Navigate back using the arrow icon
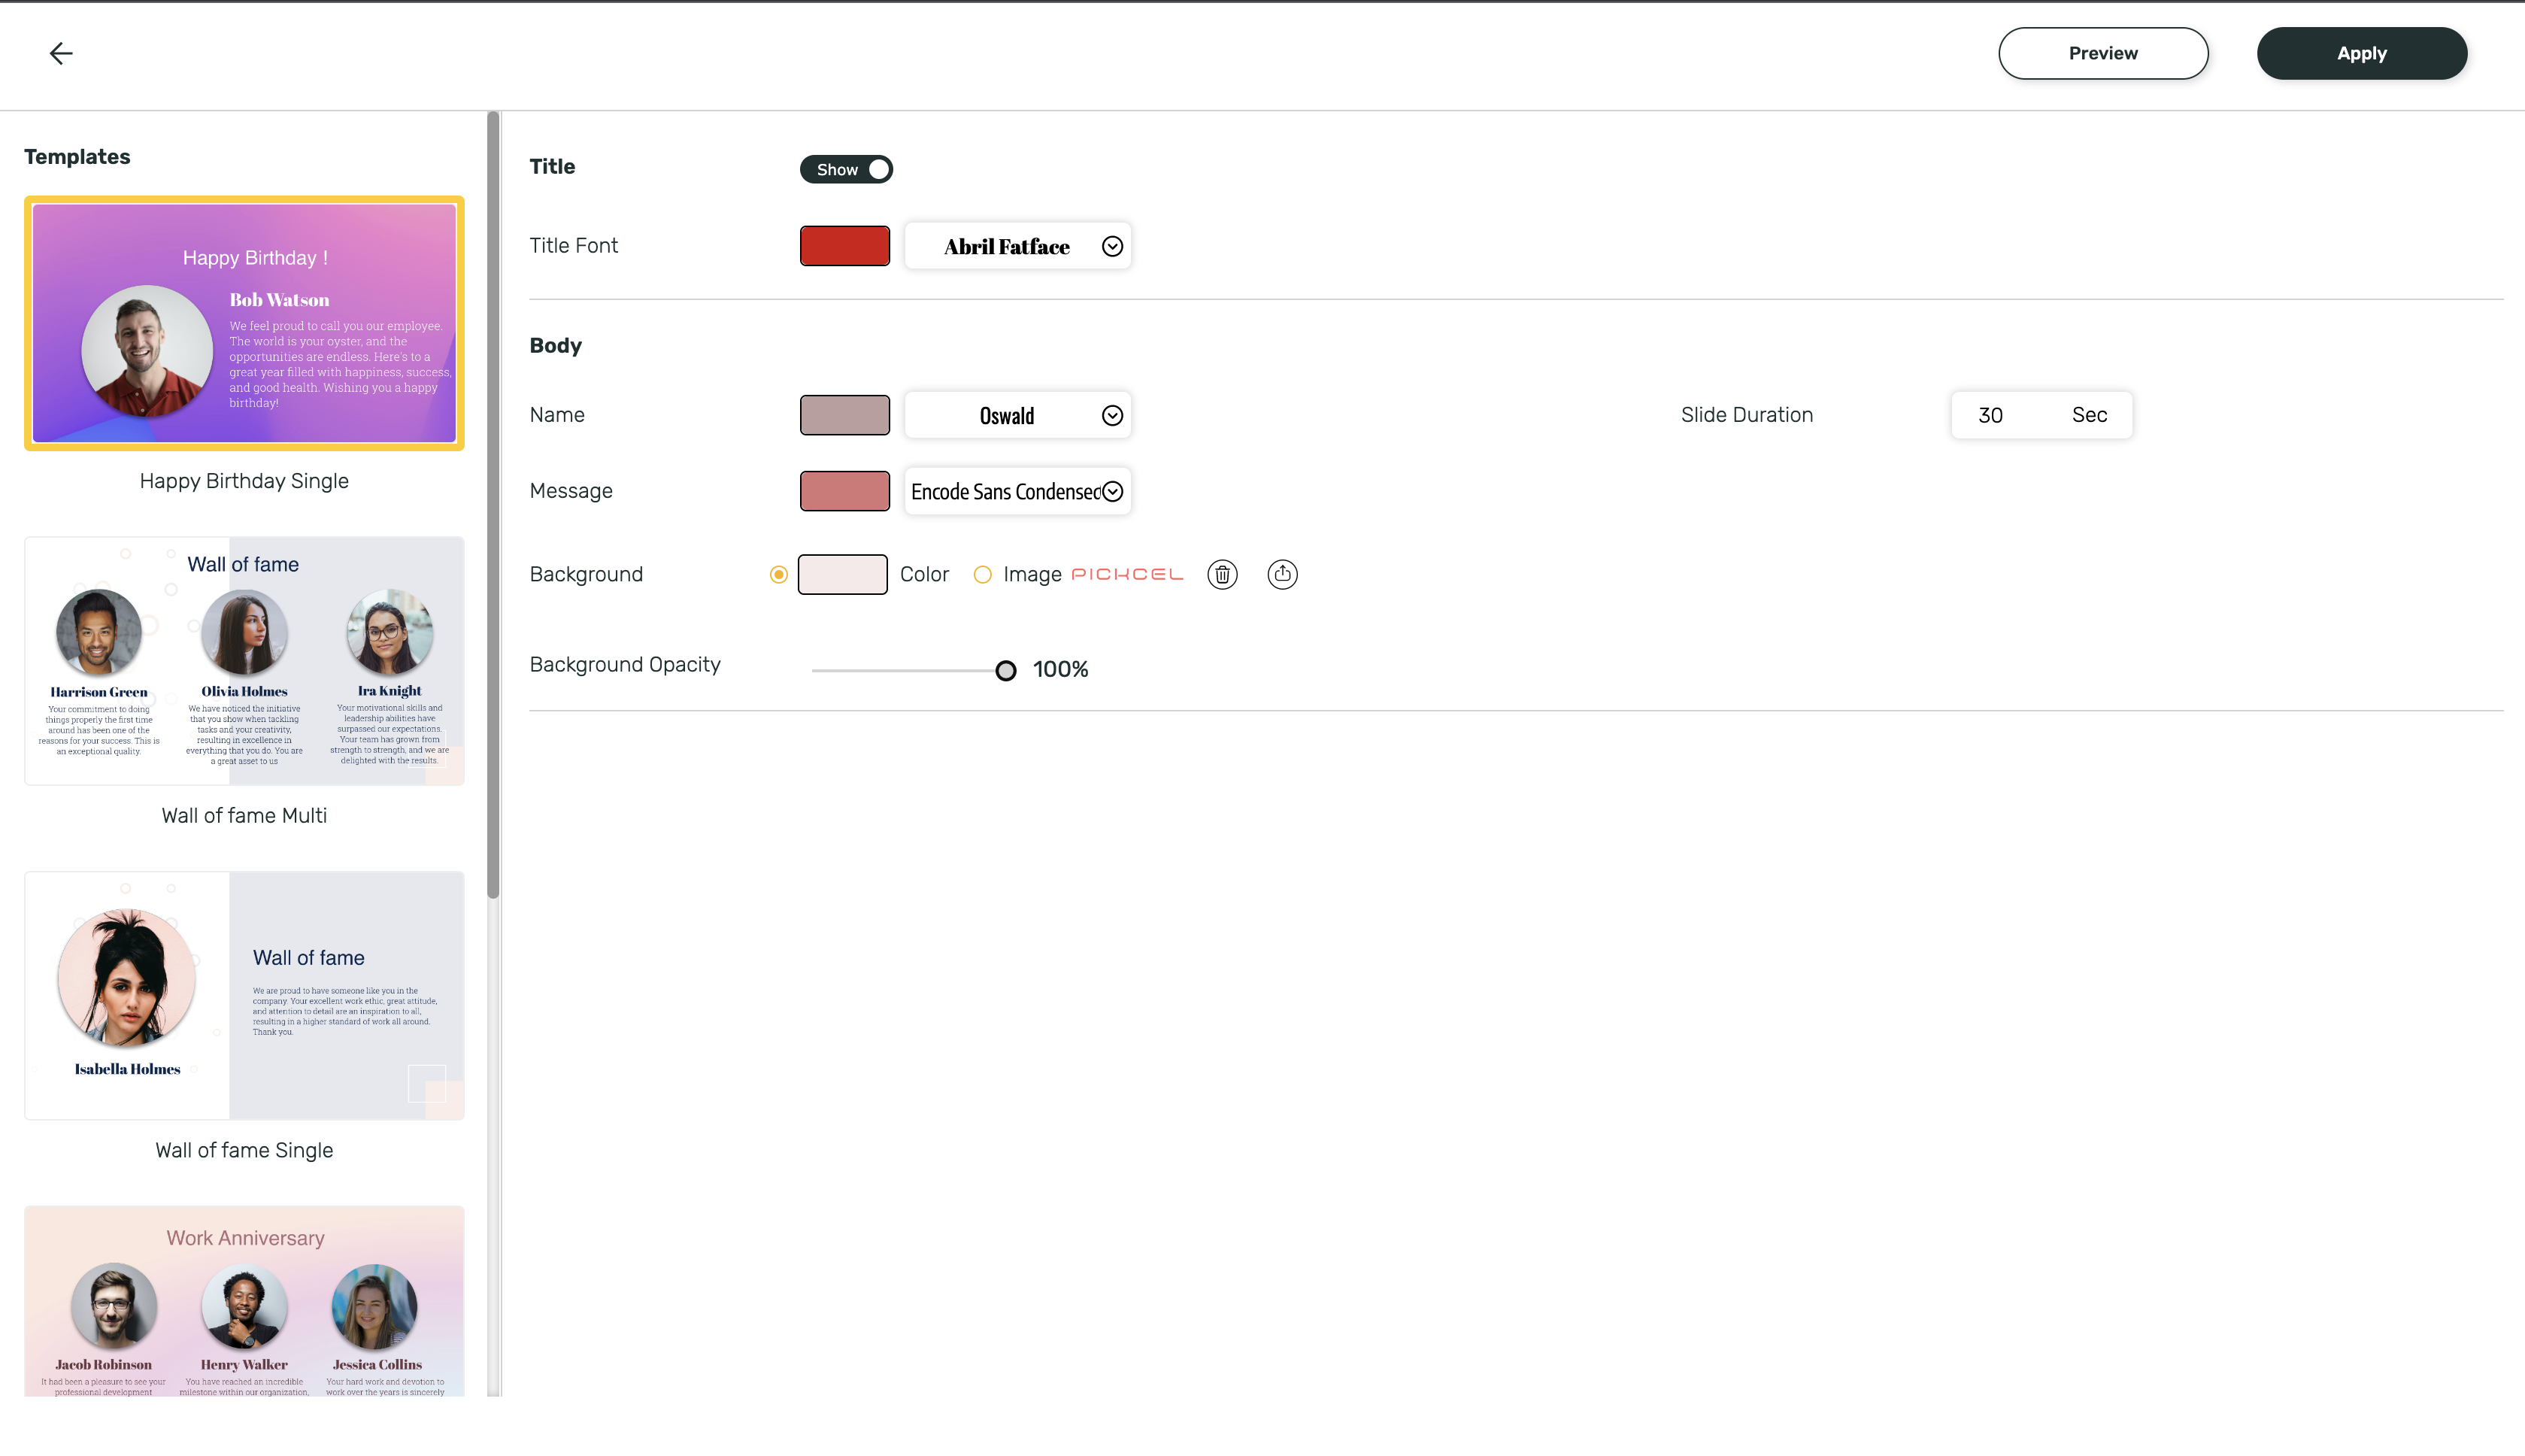The width and height of the screenshot is (2525, 1456). pyautogui.click(x=60, y=52)
